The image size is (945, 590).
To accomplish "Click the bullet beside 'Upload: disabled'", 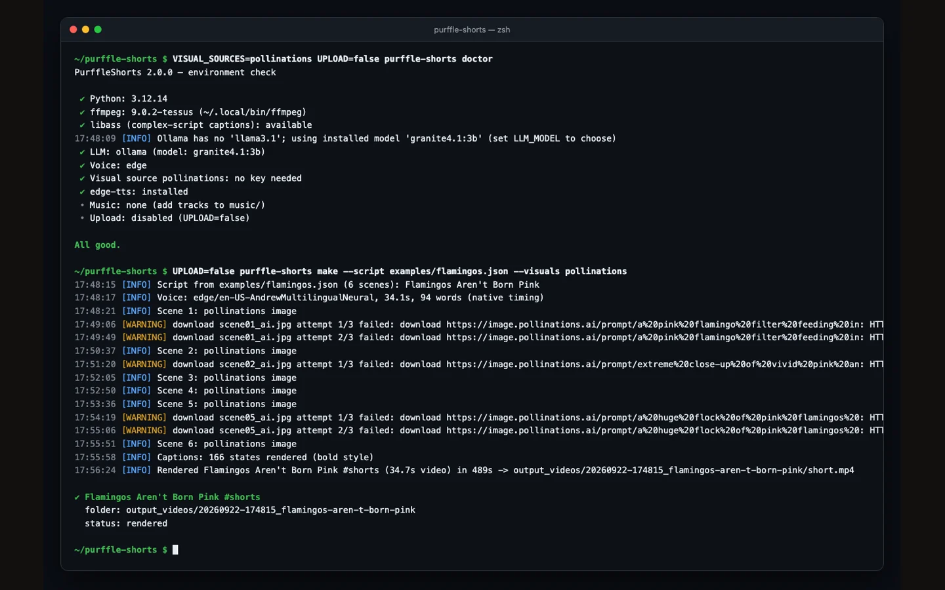I will (x=82, y=218).
